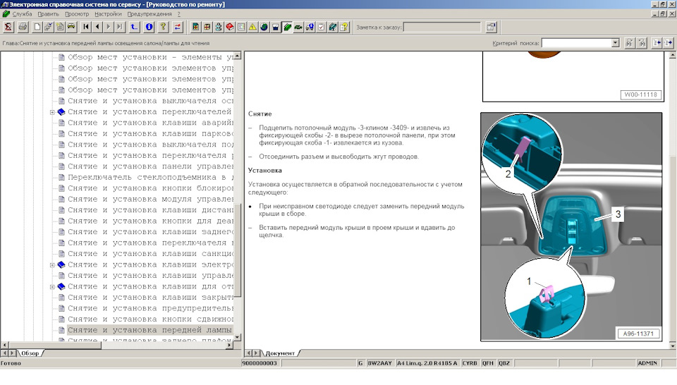The image size is (677, 385).
Task: Click 'ADMIN' in the status bar
Action: click(647, 363)
